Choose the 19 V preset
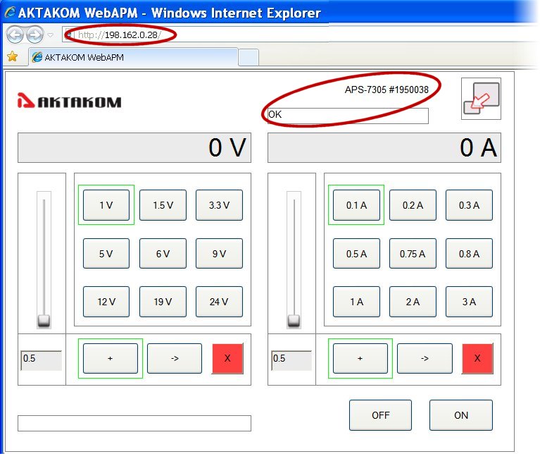The height and width of the screenshot is (454, 540). tap(163, 302)
